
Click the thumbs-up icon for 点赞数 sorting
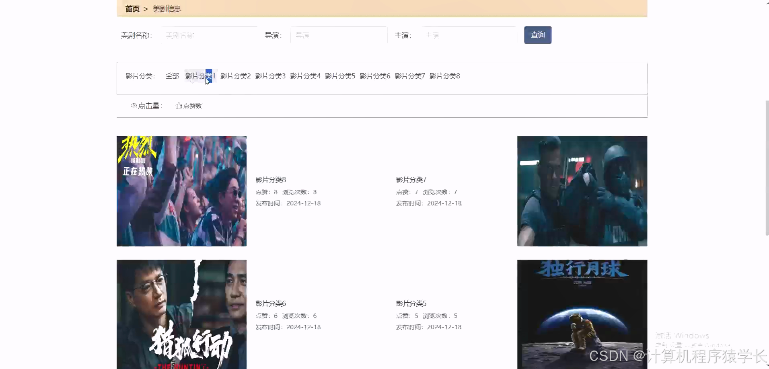coord(179,105)
